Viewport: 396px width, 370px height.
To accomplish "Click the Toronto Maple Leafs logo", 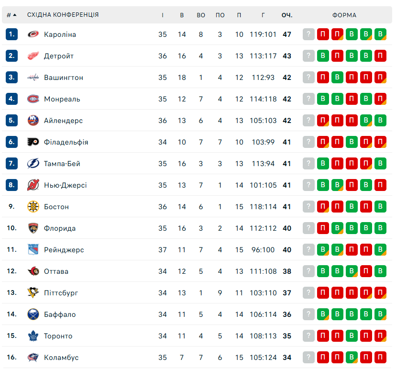I will [x=33, y=336].
